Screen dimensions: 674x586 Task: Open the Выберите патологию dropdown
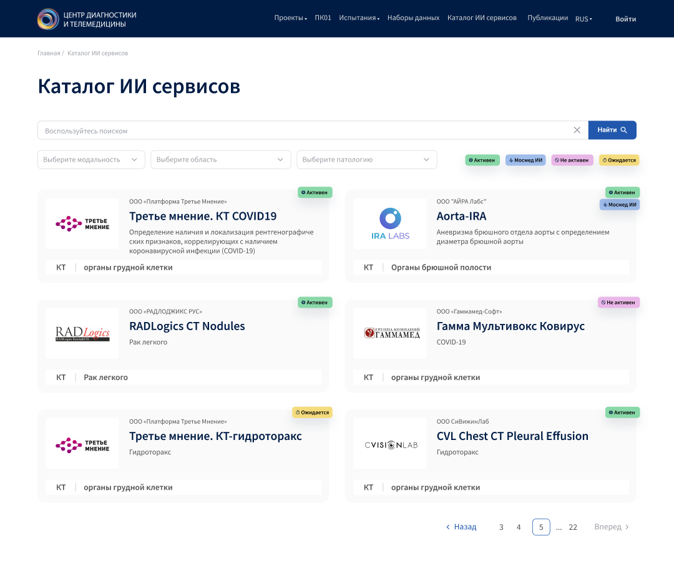(x=367, y=160)
